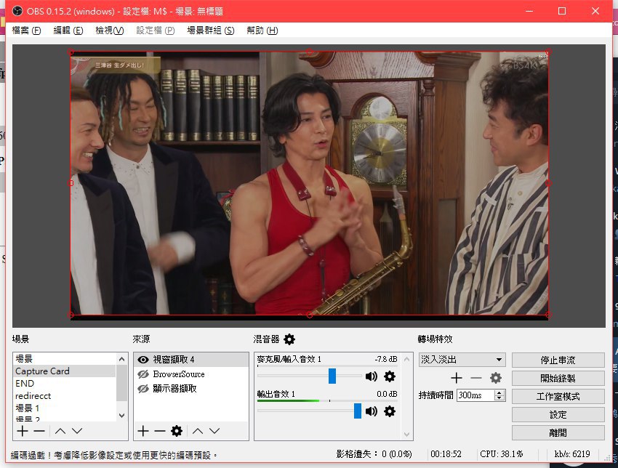Screen dimensions: 618x468
Task: Move the selected source up
Action: pyautogui.click(x=197, y=431)
